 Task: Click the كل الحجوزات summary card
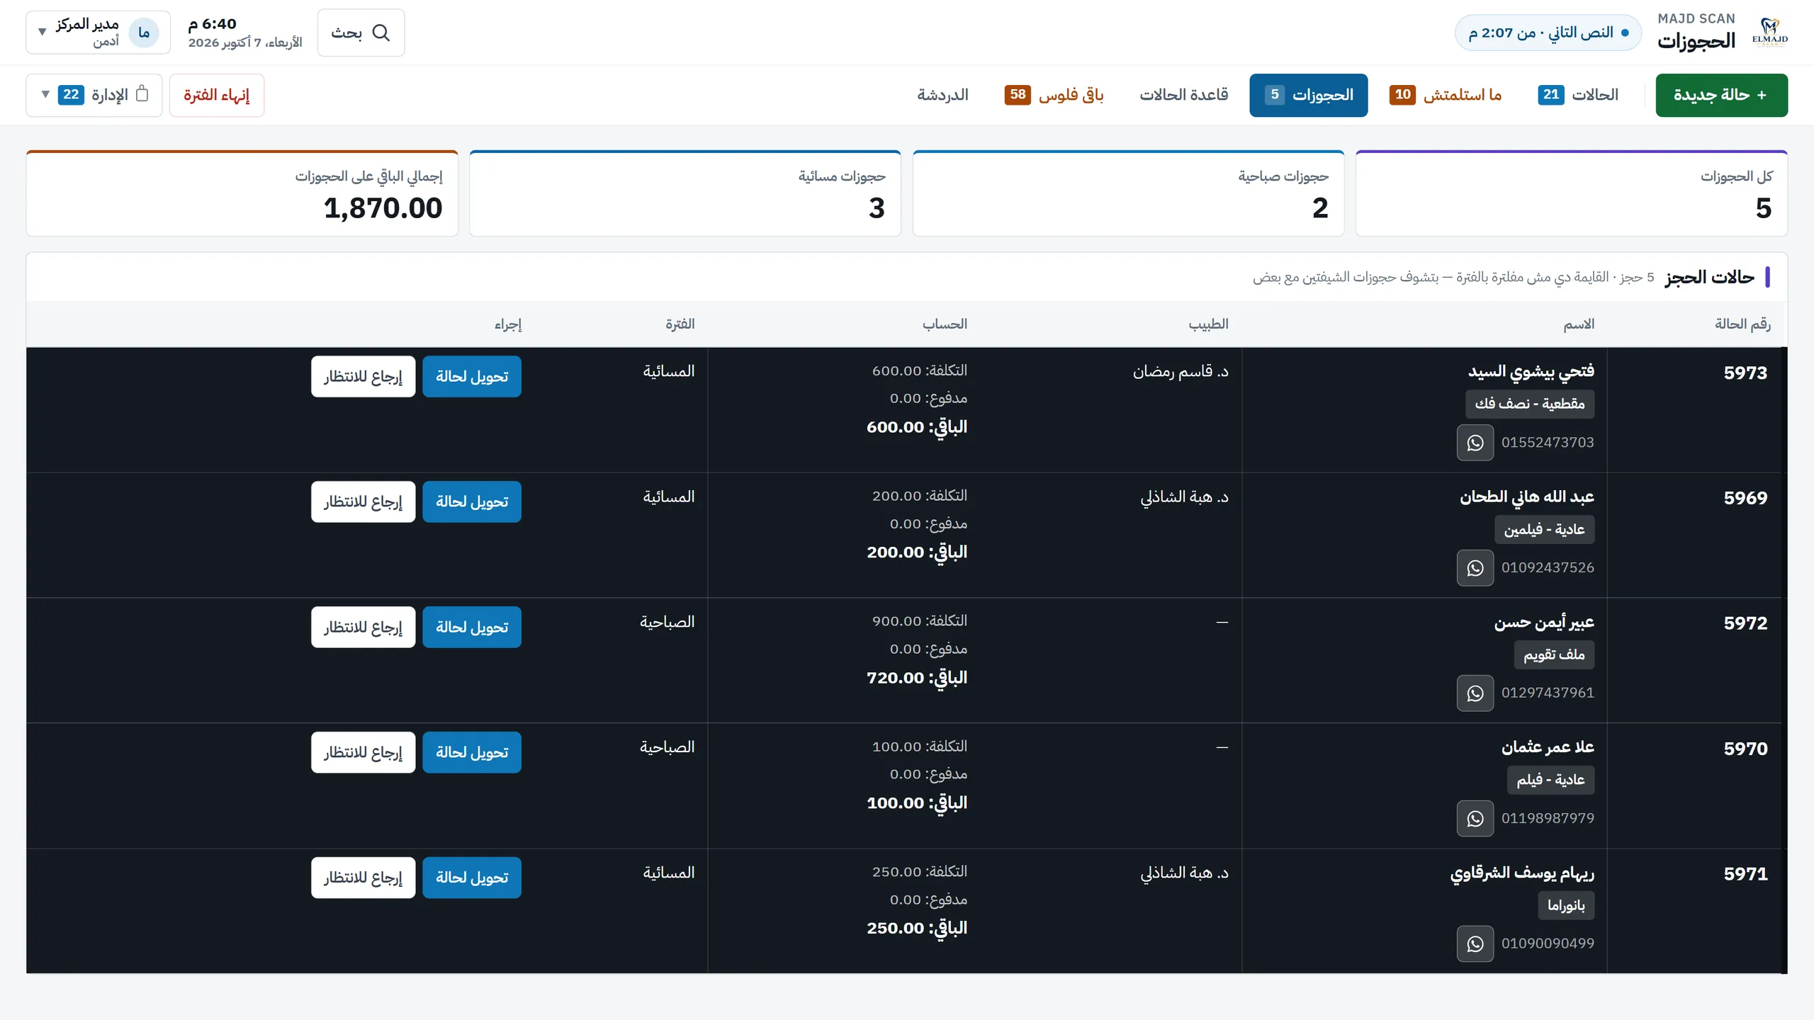[1571, 193]
